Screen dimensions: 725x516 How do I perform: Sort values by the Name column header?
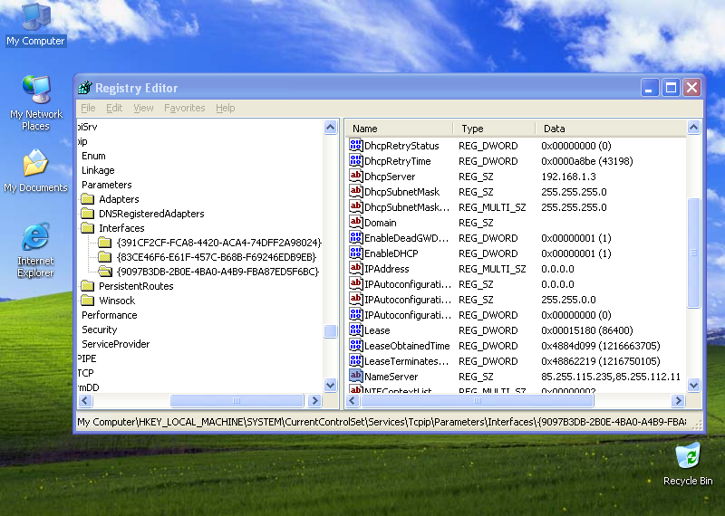(399, 129)
